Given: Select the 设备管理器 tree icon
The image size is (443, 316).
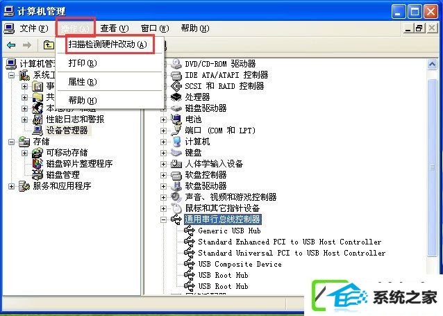Looking at the screenshot, I should (x=38, y=131).
